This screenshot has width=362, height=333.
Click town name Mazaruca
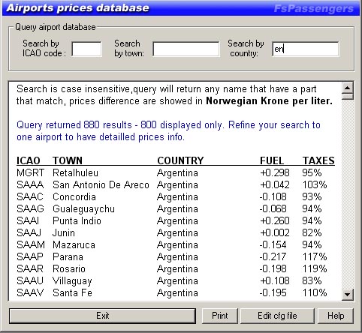[74, 245]
